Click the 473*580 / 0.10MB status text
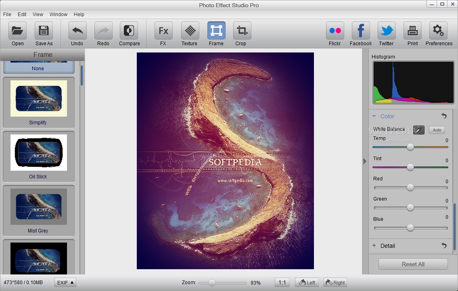The height and width of the screenshot is (291, 458). (23, 283)
